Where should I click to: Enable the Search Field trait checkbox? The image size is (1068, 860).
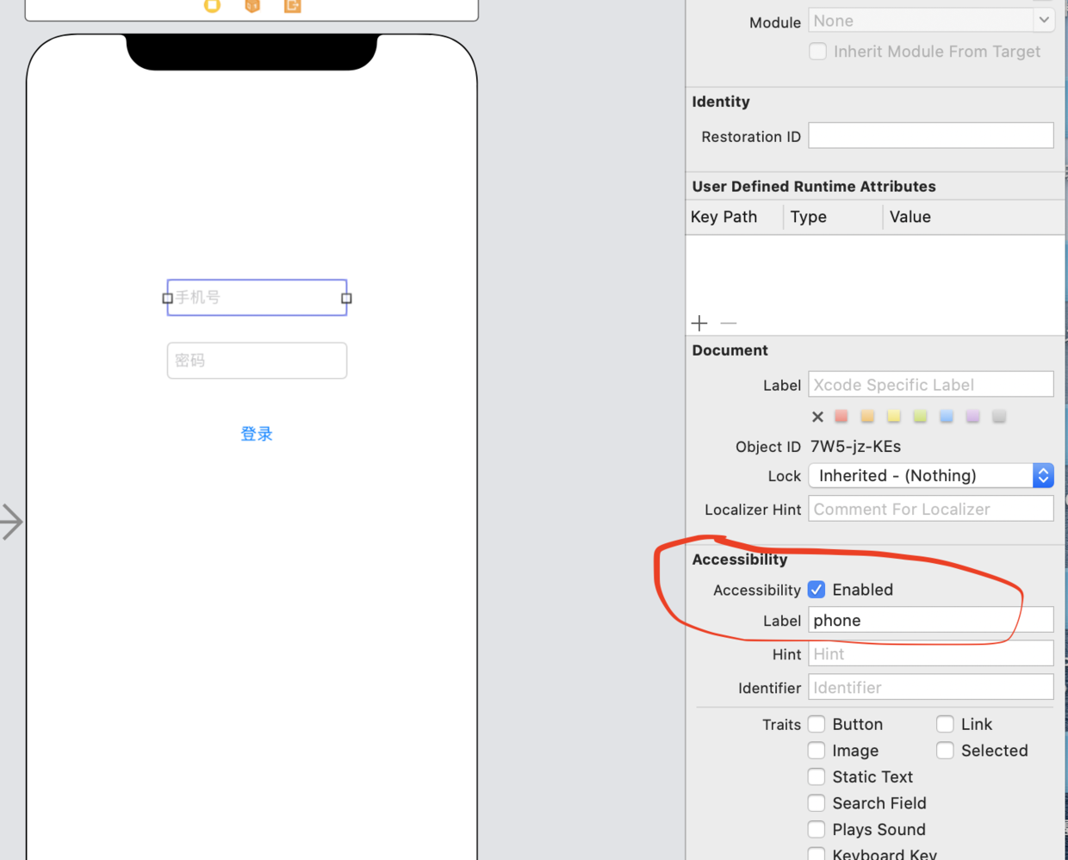(817, 803)
